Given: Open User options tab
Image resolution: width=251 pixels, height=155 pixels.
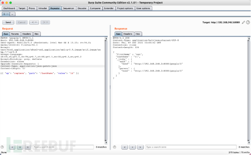Looking at the screenshot, I should (143, 8).
